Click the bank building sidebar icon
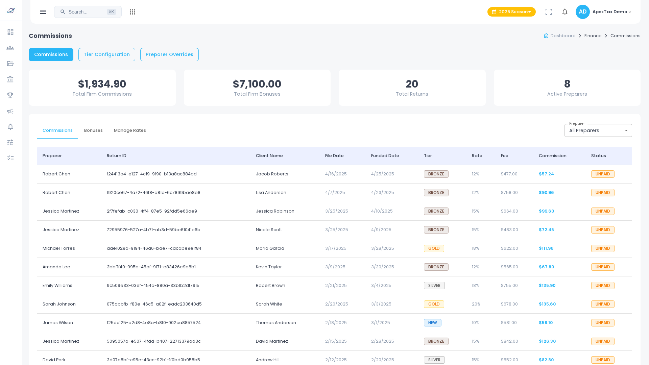The height and width of the screenshot is (365, 649). point(10,79)
